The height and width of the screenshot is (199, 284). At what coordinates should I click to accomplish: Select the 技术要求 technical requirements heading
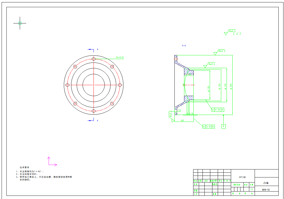point(25,167)
